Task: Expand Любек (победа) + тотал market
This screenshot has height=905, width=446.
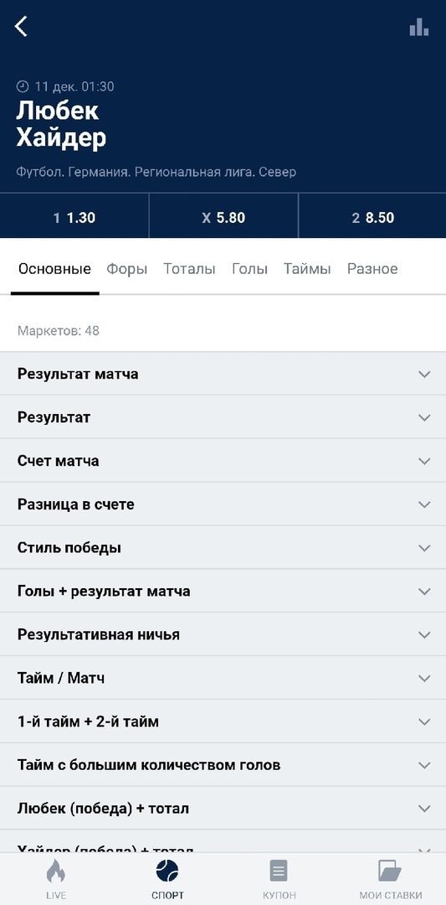Action: tap(223, 809)
